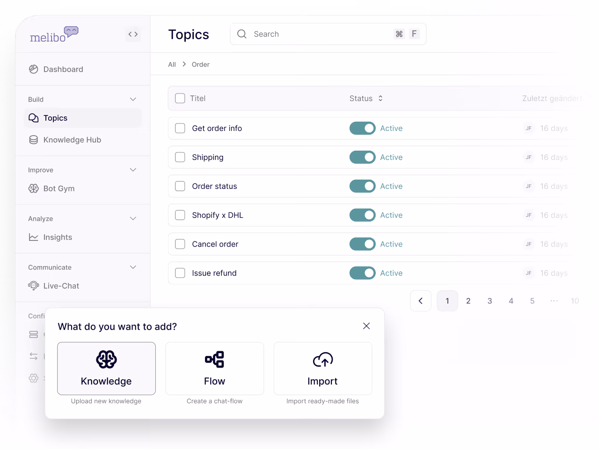Click the stacked rows icon under Config
The height and width of the screenshot is (449, 599).
coord(34,334)
